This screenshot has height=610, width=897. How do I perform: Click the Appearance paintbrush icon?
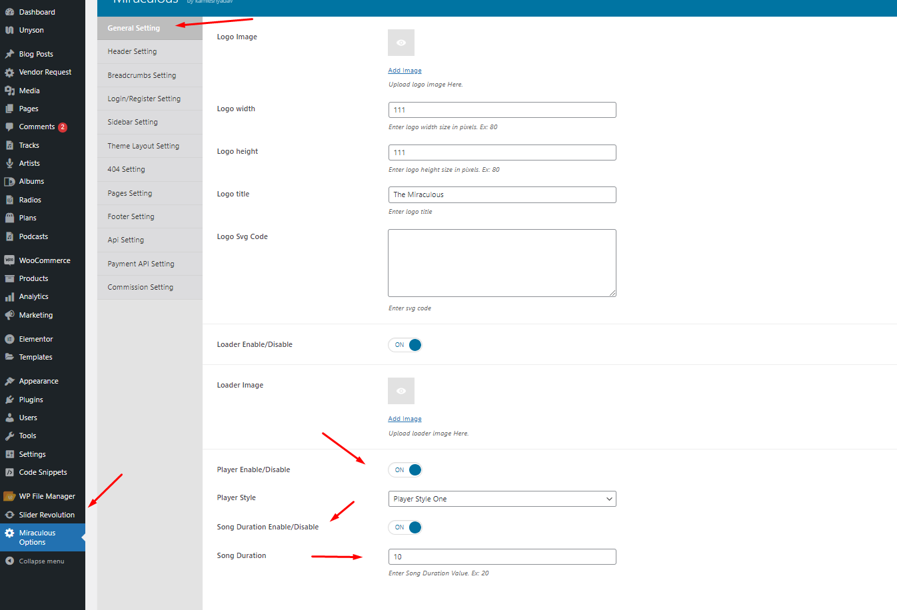click(x=9, y=382)
